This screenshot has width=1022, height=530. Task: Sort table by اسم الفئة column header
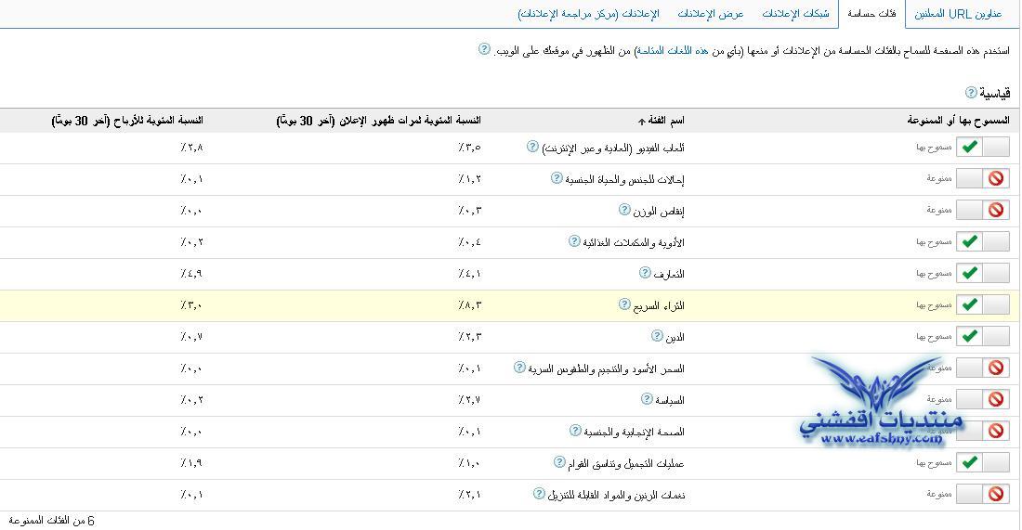[x=665, y=121]
